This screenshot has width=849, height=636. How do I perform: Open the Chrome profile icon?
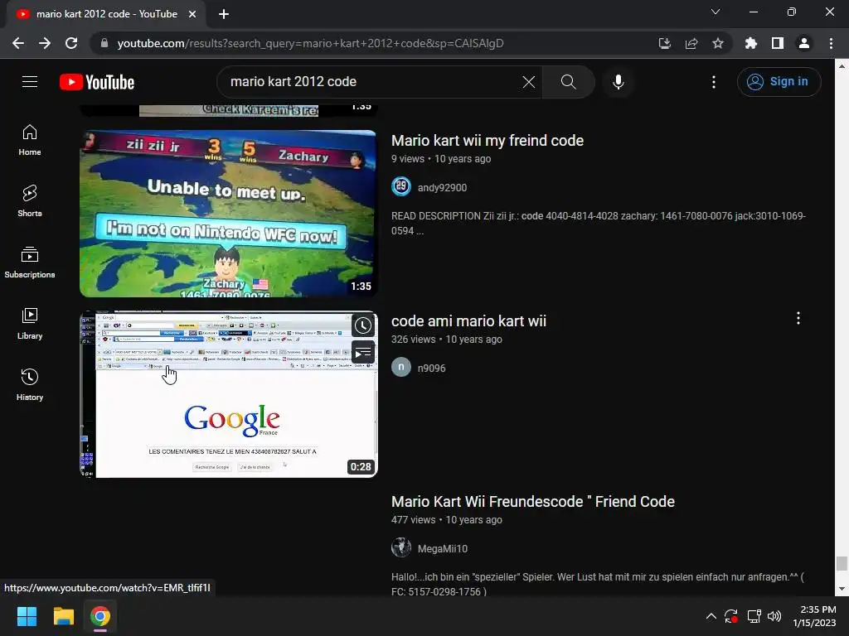(803, 43)
